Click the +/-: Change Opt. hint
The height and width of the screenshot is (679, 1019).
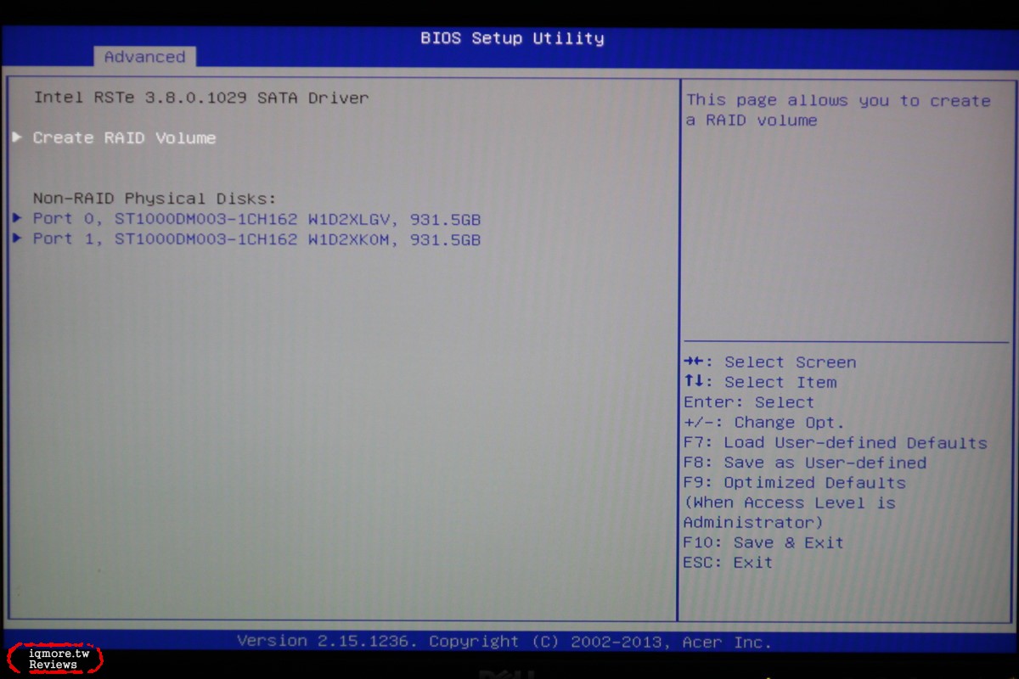(763, 423)
